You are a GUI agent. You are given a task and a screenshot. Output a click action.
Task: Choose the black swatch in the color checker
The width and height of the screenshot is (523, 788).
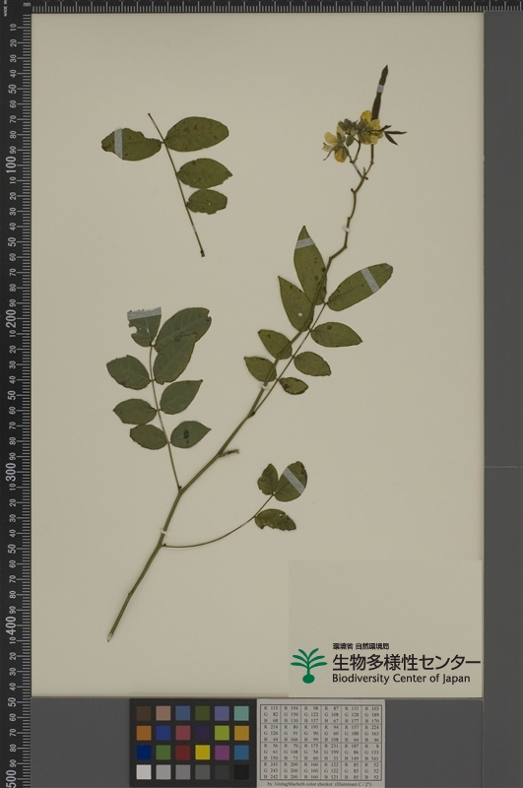tap(241, 771)
